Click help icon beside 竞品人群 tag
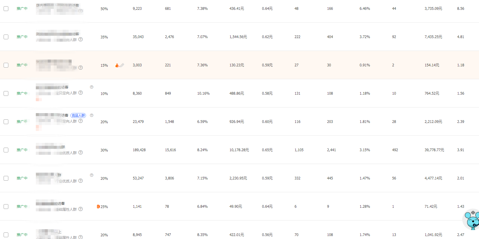This screenshot has width=479, height=239. [92, 115]
